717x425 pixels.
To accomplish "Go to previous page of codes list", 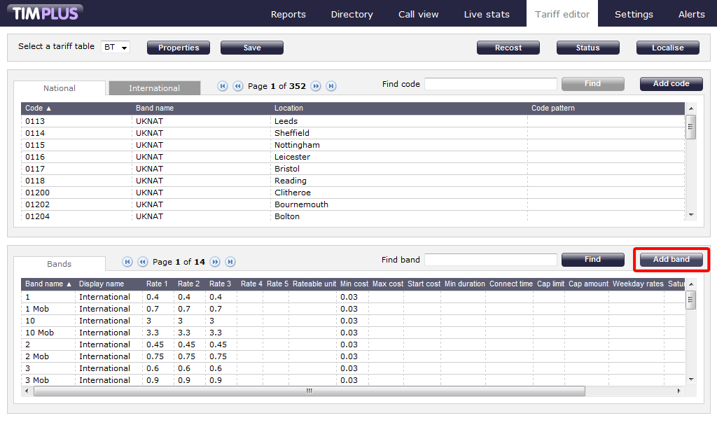I will 237,86.
